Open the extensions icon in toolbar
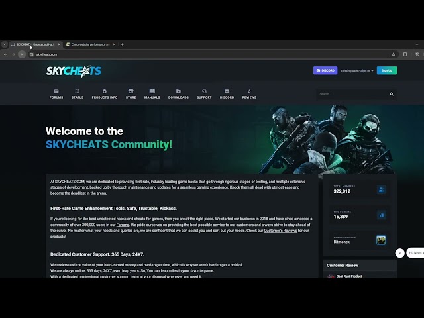 405,54
